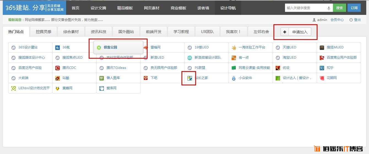
Task: Click the 爱库网 site icon
Action: [102, 88]
